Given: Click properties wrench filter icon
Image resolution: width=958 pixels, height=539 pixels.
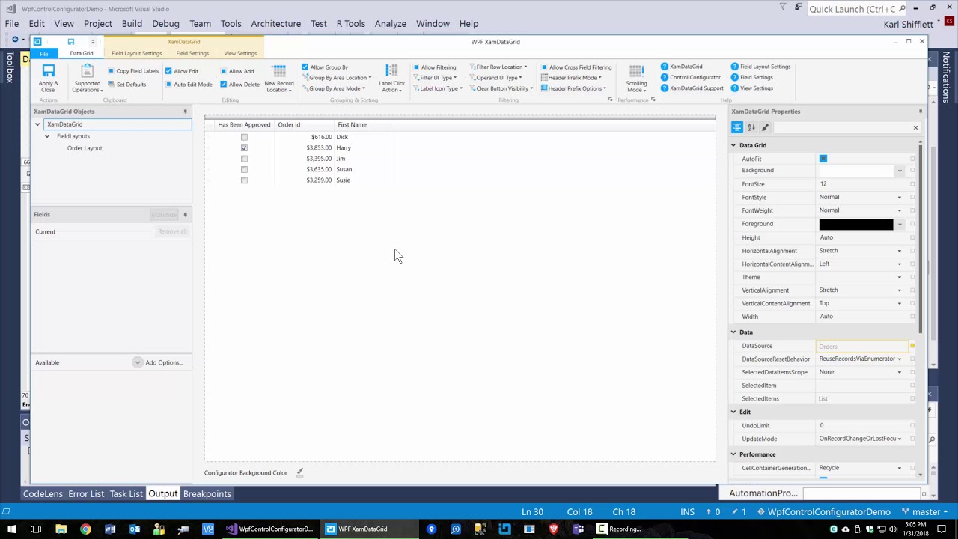Looking at the screenshot, I should tap(765, 127).
